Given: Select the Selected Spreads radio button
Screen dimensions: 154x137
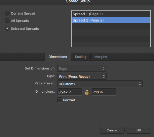Looking at the screenshot, I should tap(7, 28).
